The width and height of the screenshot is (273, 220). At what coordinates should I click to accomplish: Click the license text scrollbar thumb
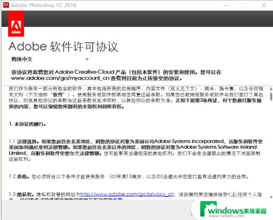coord(271,96)
